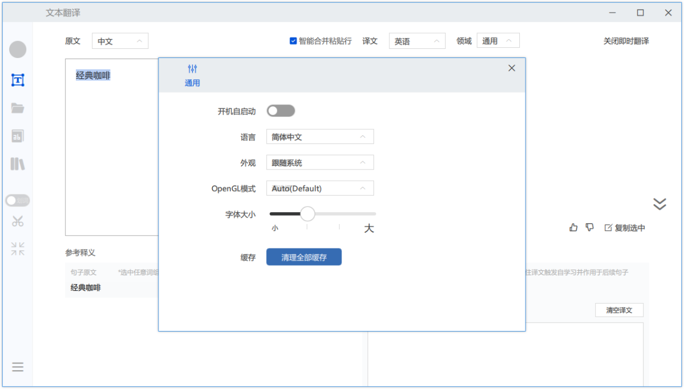Click the scissors screenshot icon
Screen dimensions: 684x389
pos(18,221)
